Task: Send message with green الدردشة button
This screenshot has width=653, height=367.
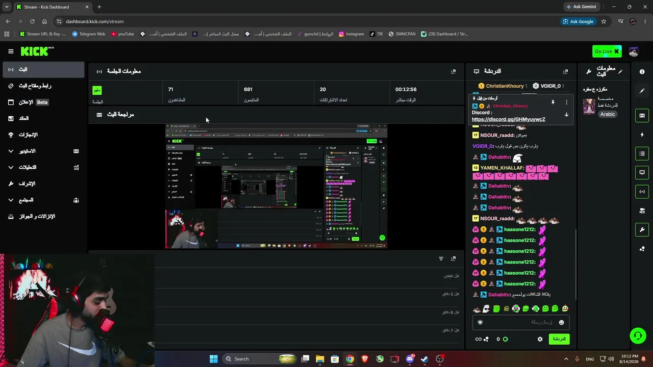Action: tap(559, 339)
